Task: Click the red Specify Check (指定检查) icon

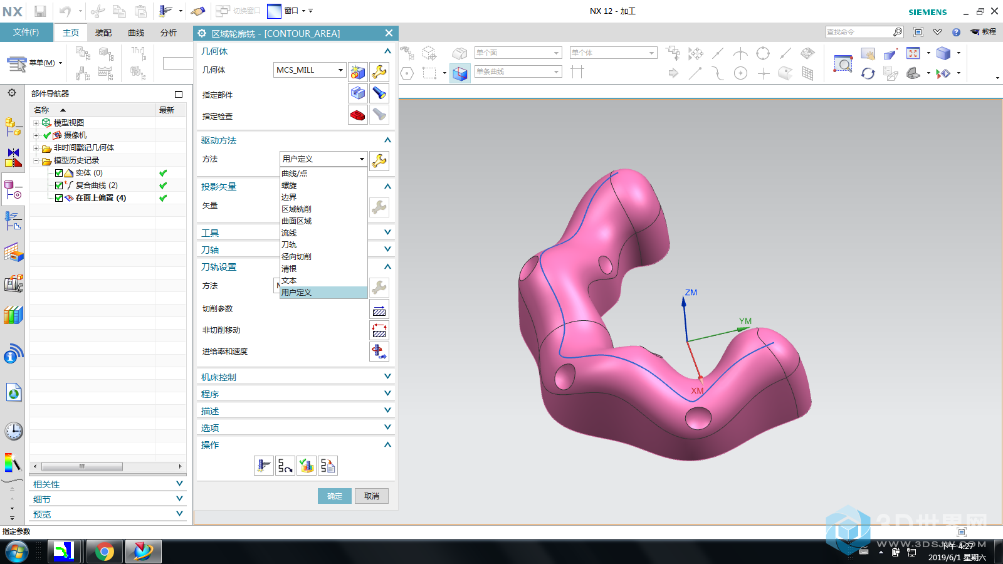Action: coord(357,115)
